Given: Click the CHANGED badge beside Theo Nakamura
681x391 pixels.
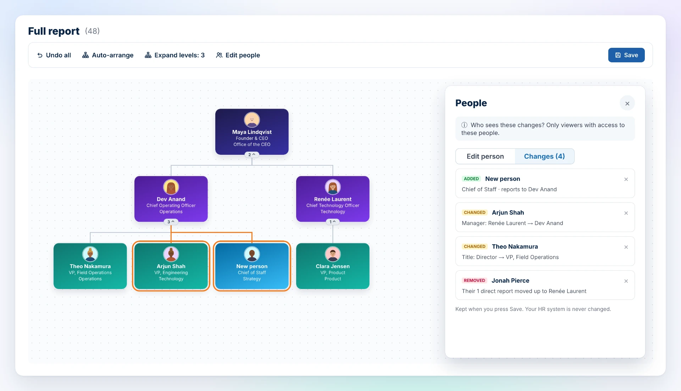Looking at the screenshot, I should 475,246.
